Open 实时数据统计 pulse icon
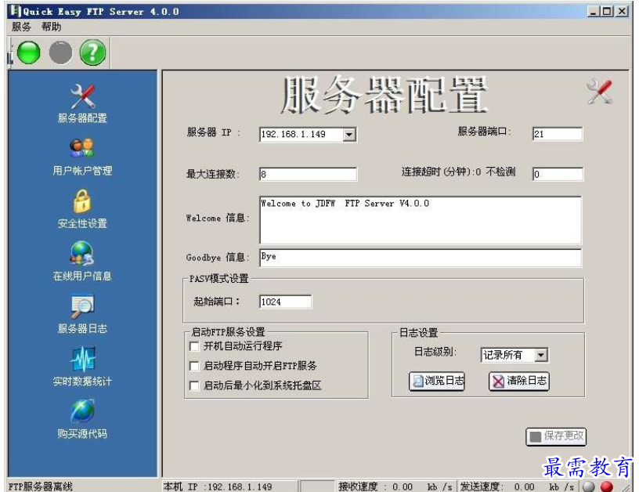Screen dimensions: 639x492 point(82,359)
